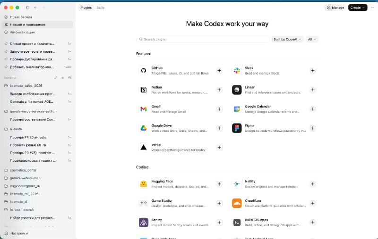Toggle the sidebar panel icon
This screenshot has height=239, width=378.
(x=28, y=8)
